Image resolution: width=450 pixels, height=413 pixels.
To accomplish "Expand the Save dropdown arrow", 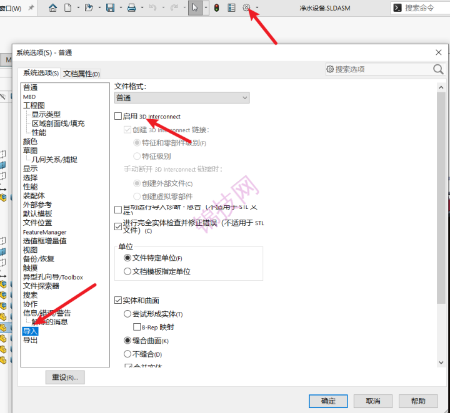I will (121, 7).
